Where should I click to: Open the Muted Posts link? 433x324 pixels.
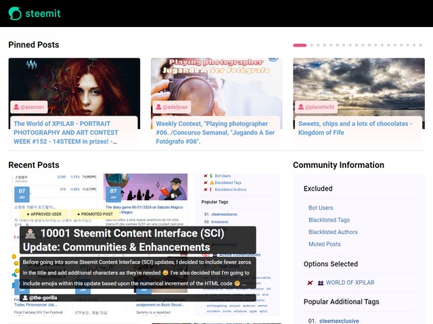tap(325, 244)
